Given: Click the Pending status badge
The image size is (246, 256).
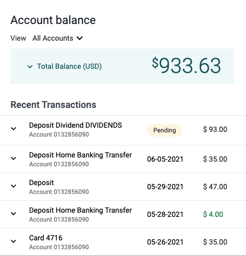Looking at the screenshot, I should 165,130.
